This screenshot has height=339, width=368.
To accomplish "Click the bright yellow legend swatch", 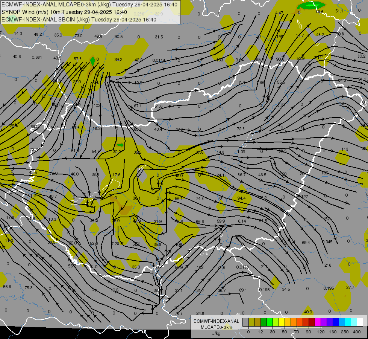I will coord(282,322).
